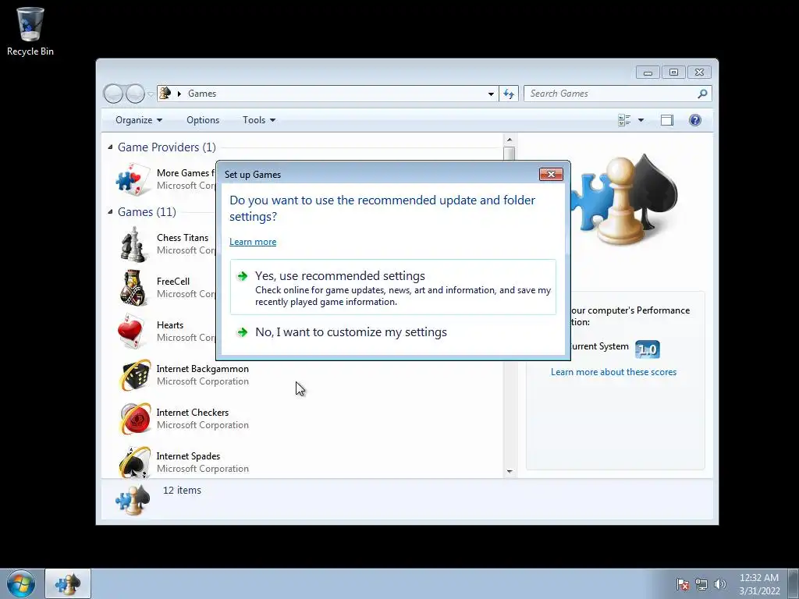Screen dimensions: 799x599
Task: Open the view options dropdown arrow
Action: pos(641,120)
